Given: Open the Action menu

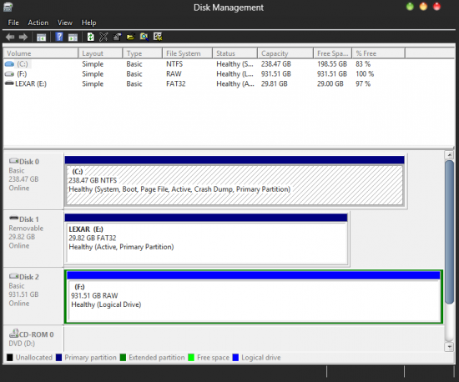Looking at the screenshot, I should [x=38, y=23].
